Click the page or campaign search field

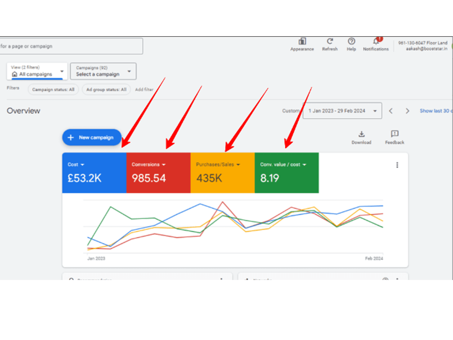point(71,46)
